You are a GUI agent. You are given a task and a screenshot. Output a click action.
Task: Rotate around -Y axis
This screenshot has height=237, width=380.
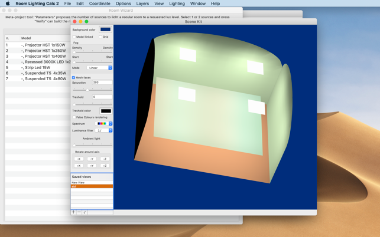92,159
